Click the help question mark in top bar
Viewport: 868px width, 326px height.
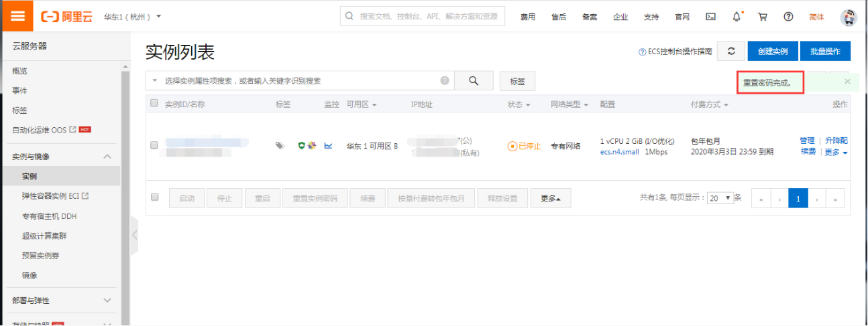(x=788, y=17)
